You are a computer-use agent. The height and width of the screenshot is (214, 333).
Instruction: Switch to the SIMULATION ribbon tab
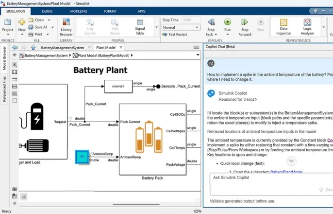[16, 11]
